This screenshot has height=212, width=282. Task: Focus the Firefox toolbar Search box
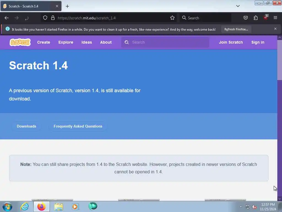(205, 18)
